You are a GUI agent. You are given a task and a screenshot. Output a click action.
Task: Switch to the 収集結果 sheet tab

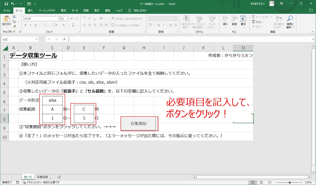[x=42, y=177]
